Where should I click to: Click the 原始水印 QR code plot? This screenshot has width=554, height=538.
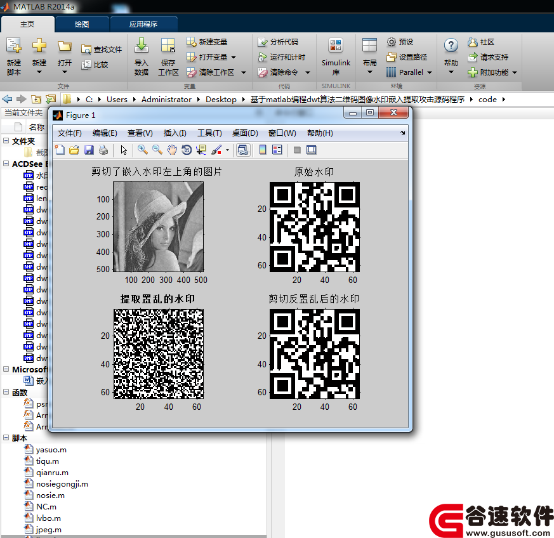[315, 226]
